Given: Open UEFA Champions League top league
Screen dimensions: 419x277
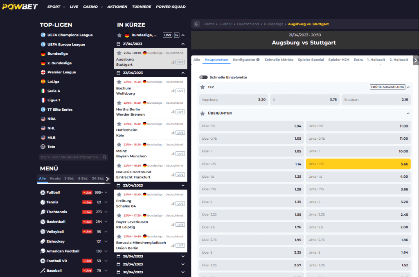Looking at the screenshot, I should click(x=70, y=35).
